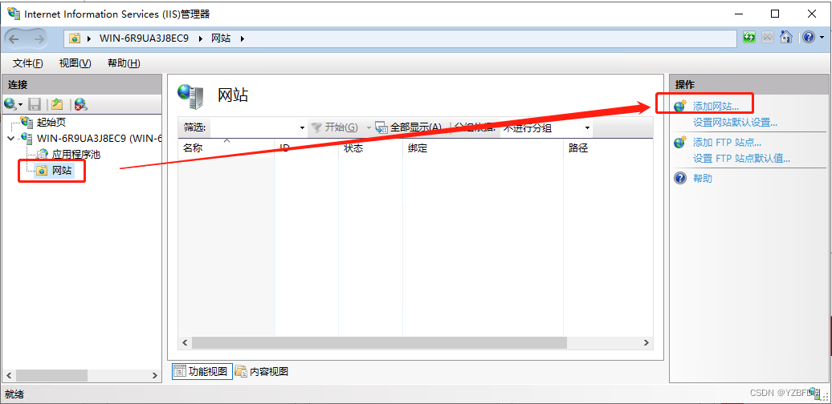Click the IIS Manager title bar icon
The height and width of the screenshot is (404, 832).
click(x=14, y=14)
